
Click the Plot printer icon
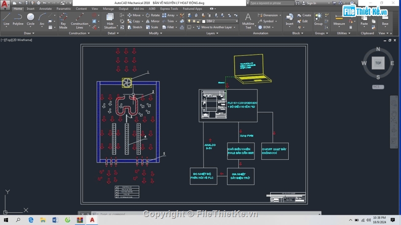(38, 3)
